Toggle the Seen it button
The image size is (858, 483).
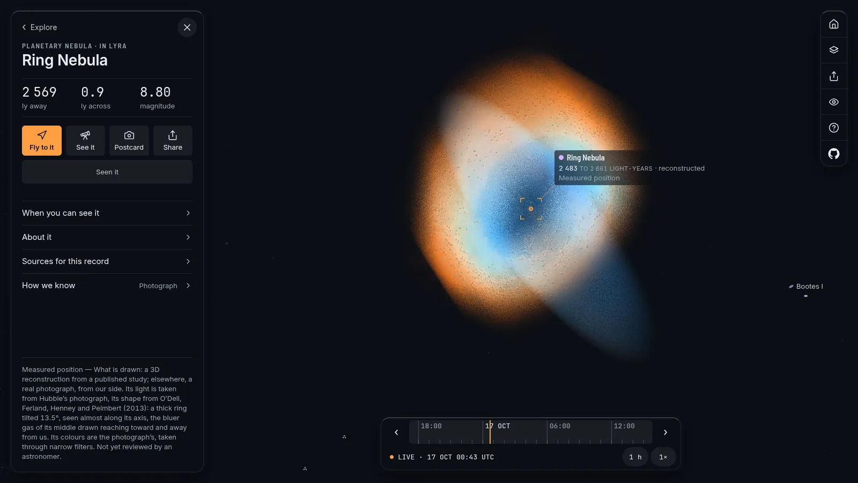pos(107,172)
